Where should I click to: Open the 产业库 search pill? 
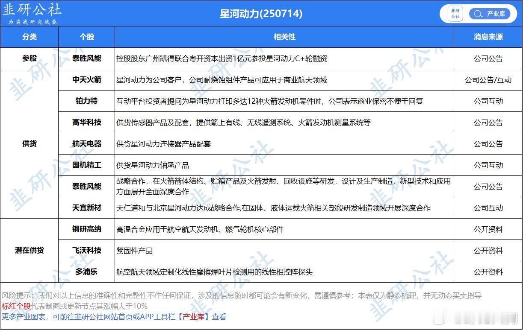(x=490, y=14)
